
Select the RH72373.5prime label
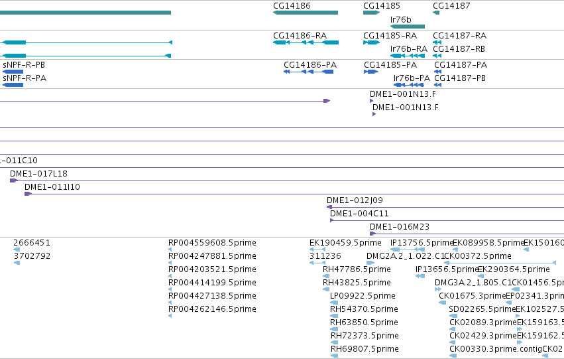pos(365,336)
